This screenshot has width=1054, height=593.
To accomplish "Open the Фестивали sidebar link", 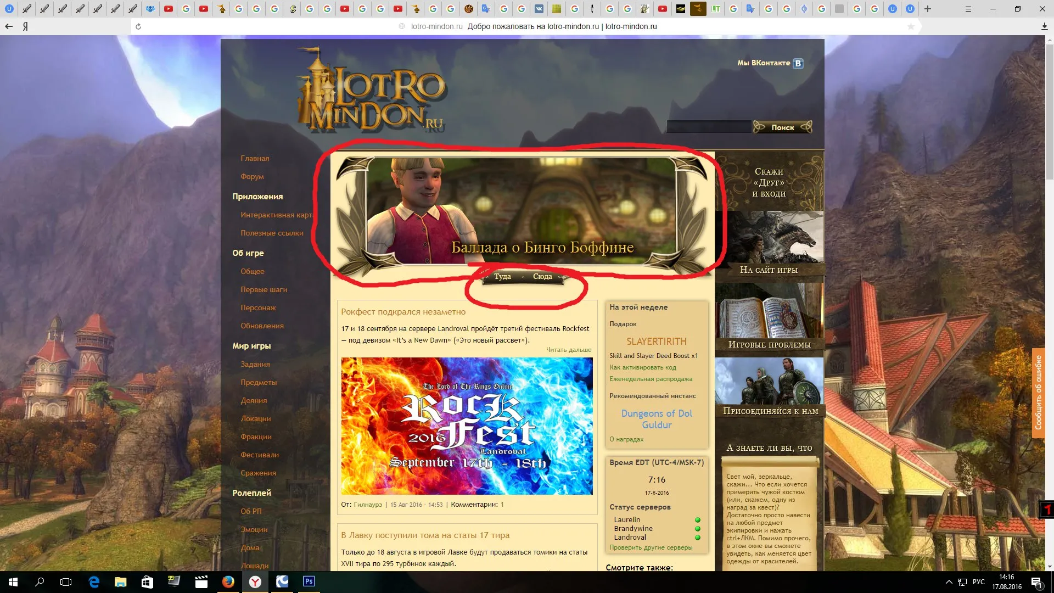I will 260,455.
